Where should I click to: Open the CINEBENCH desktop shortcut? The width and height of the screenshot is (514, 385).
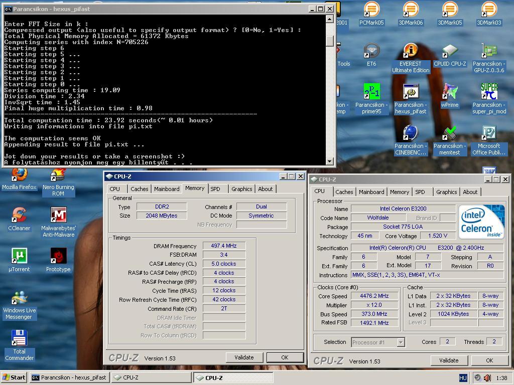[411, 140]
